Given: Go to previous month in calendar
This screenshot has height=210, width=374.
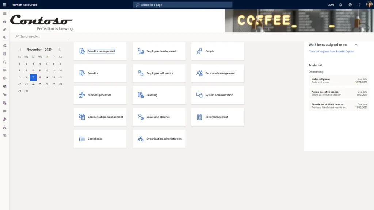Looking at the screenshot, I should point(20,50).
